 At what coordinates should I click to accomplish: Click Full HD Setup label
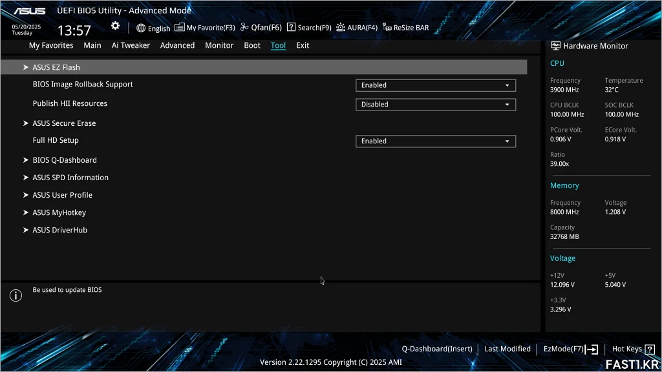(x=56, y=140)
